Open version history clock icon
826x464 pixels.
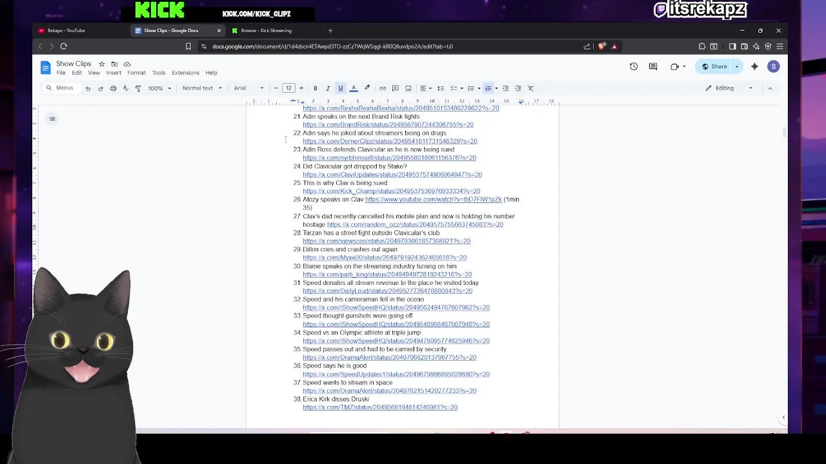pyautogui.click(x=634, y=66)
